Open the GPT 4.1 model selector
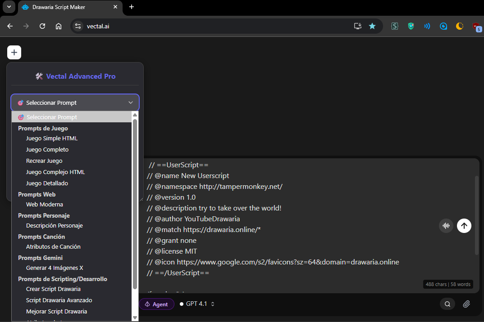The width and height of the screenshot is (484, 322). pos(197,304)
